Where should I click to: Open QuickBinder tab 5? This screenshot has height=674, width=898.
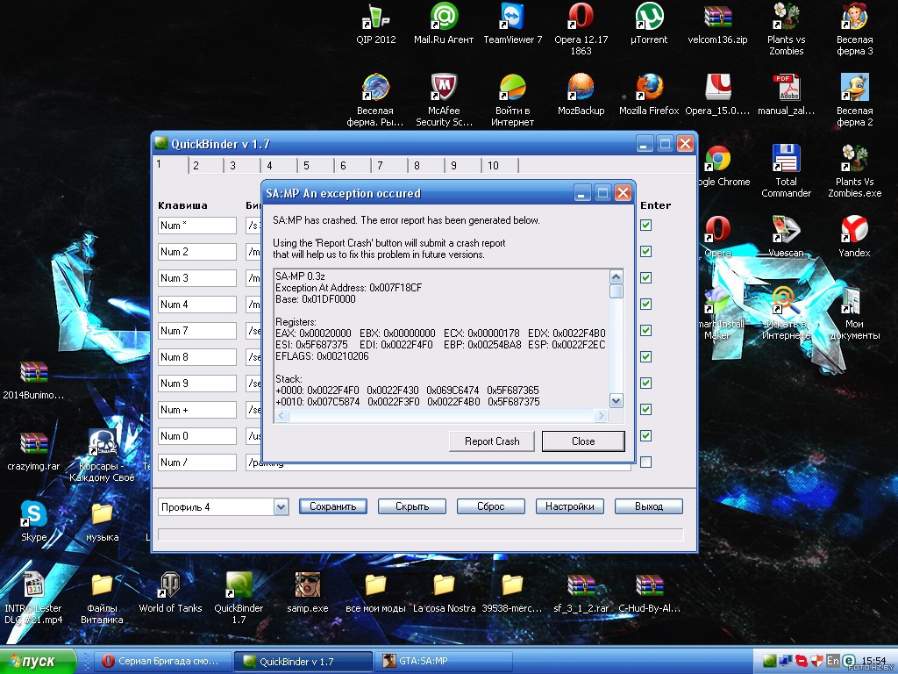(x=316, y=166)
